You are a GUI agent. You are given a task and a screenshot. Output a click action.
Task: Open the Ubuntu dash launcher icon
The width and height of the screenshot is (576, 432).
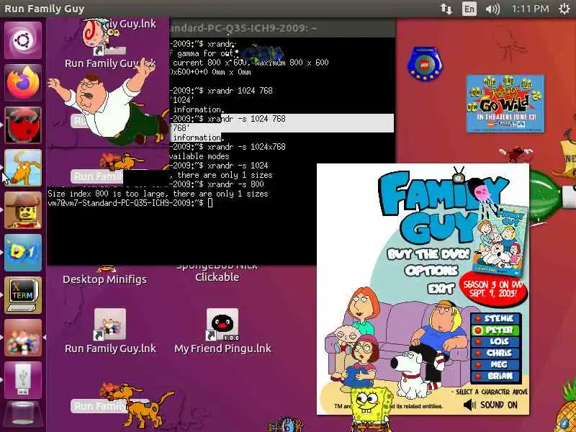pos(23,40)
